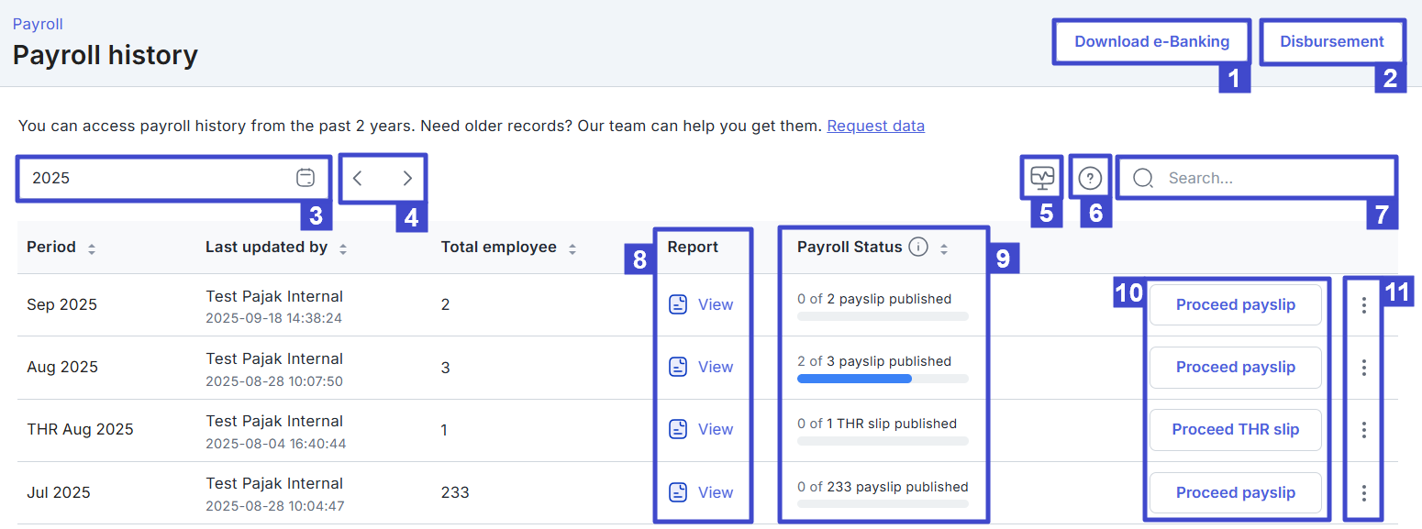The width and height of the screenshot is (1422, 529).
Task: Go to the next year arrow
Action: click(407, 178)
